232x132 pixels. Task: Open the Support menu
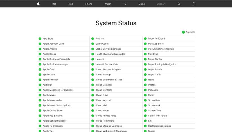[161, 4]
